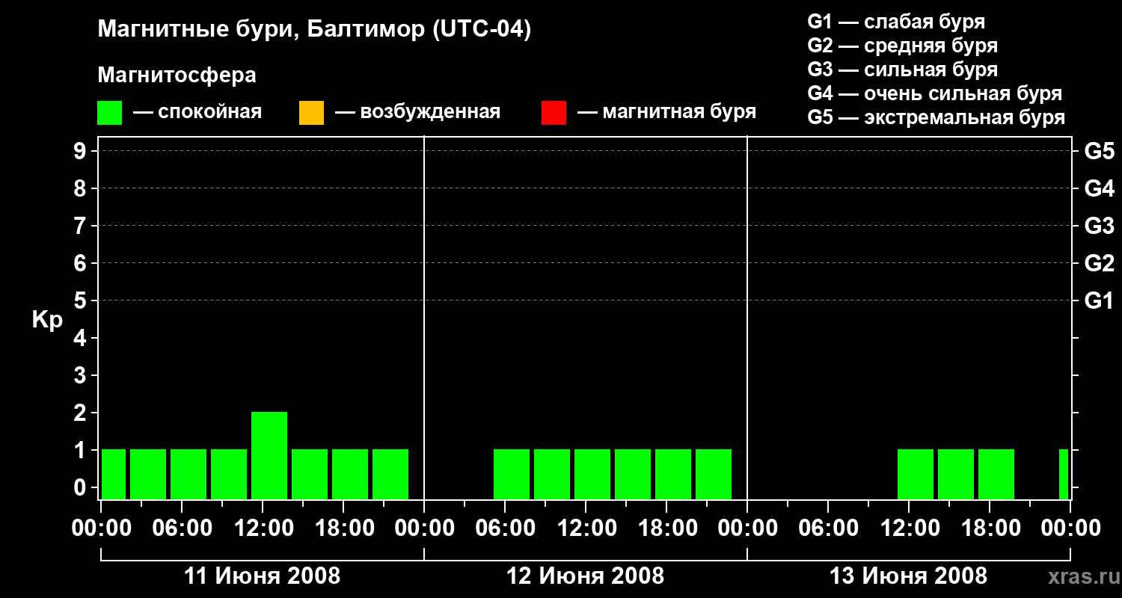1122x598 pixels.
Task: Click the right-axis label G2
Action: (1099, 263)
